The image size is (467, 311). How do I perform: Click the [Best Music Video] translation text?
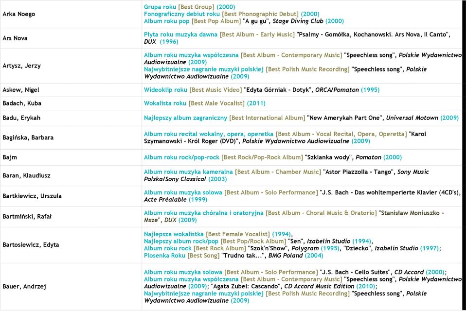coord(216,90)
